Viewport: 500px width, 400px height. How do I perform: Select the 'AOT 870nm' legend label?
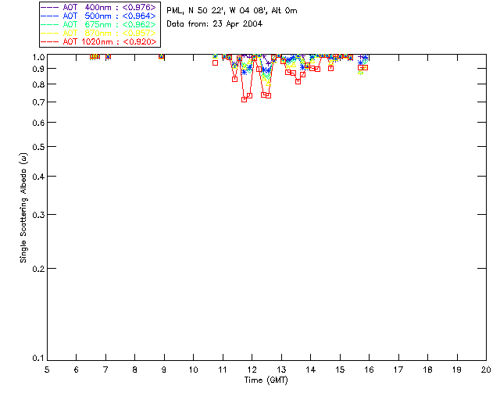click(87, 33)
